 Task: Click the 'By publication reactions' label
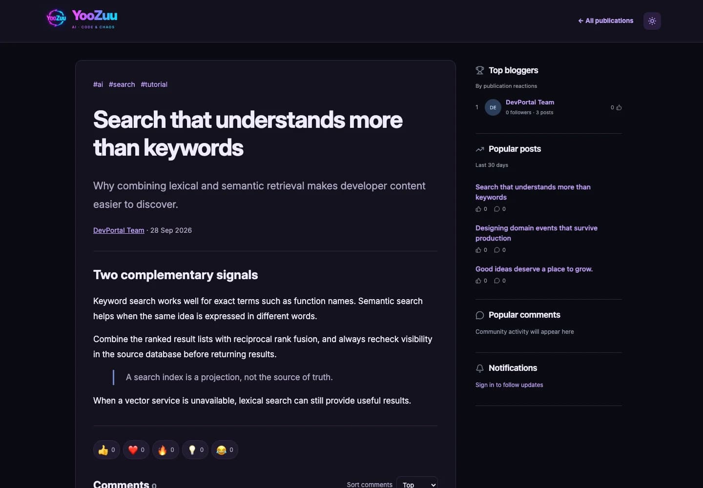pyautogui.click(x=506, y=86)
